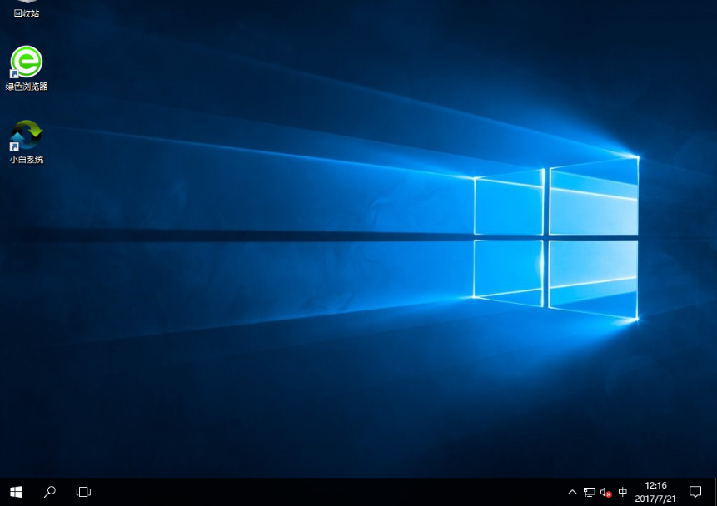Open Task View from the taskbar
The image size is (717, 506).
pyautogui.click(x=83, y=491)
